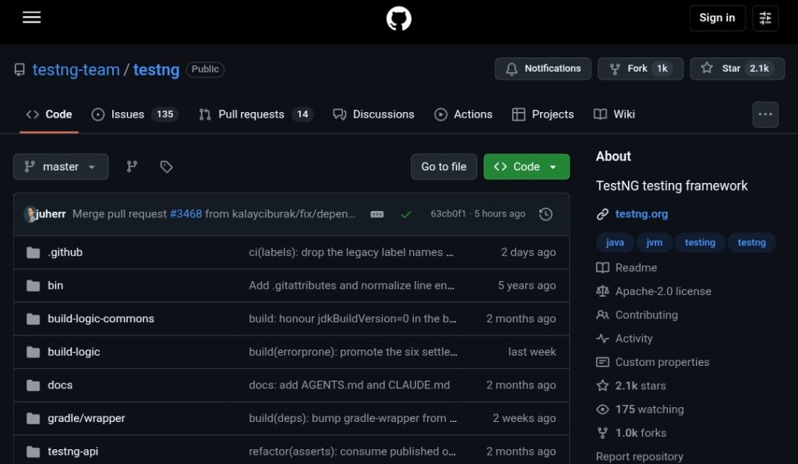
Task: Open the Pull requests tab
Action: pos(256,114)
